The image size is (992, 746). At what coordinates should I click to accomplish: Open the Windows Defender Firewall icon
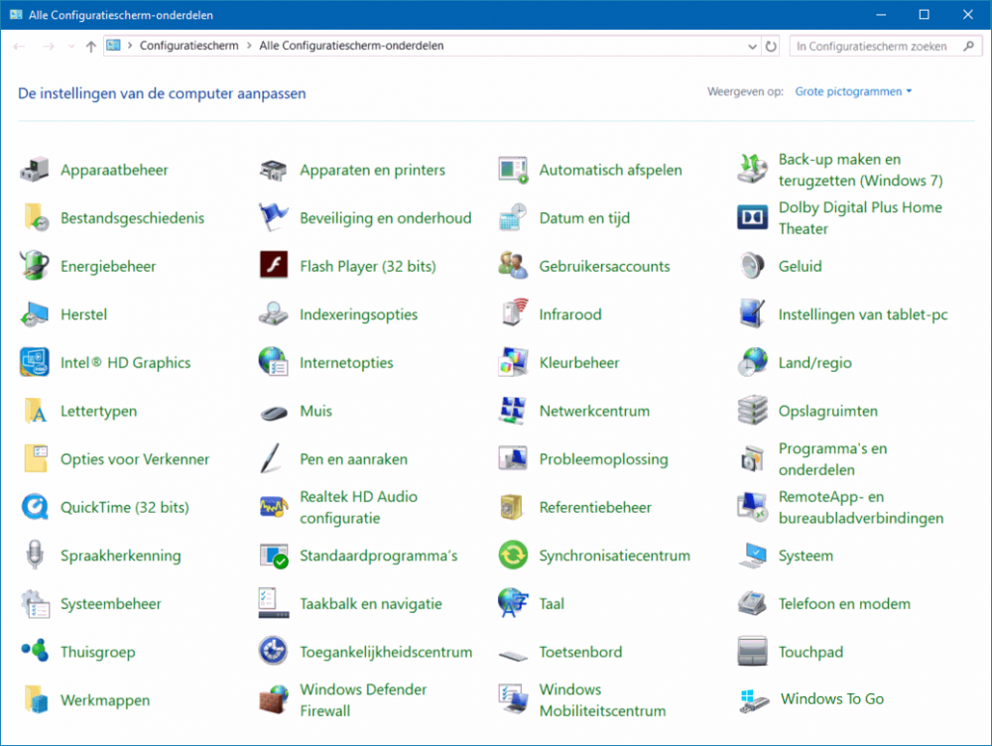click(x=274, y=699)
